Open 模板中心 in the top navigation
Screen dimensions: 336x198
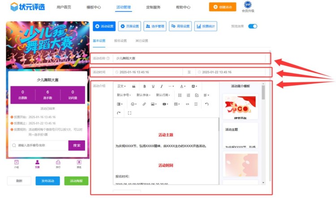93,7
